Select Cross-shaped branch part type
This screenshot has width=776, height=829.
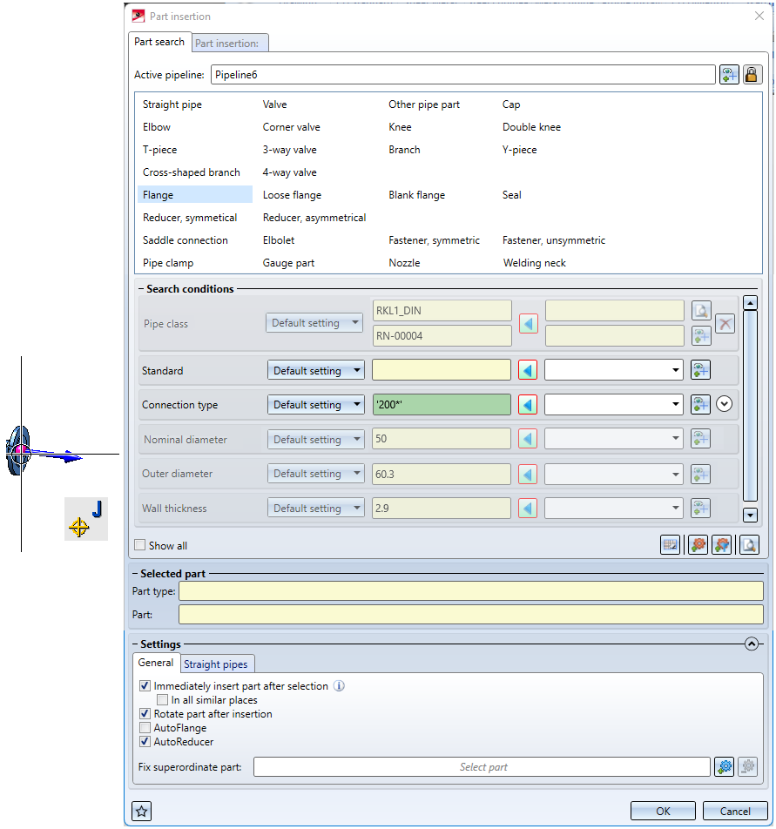coord(192,172)
